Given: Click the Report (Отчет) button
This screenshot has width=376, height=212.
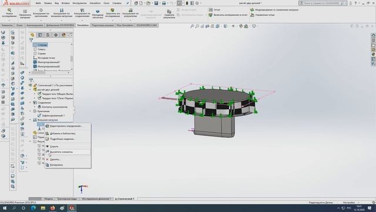Looking at the screenshot, I should tap(214, 10).
